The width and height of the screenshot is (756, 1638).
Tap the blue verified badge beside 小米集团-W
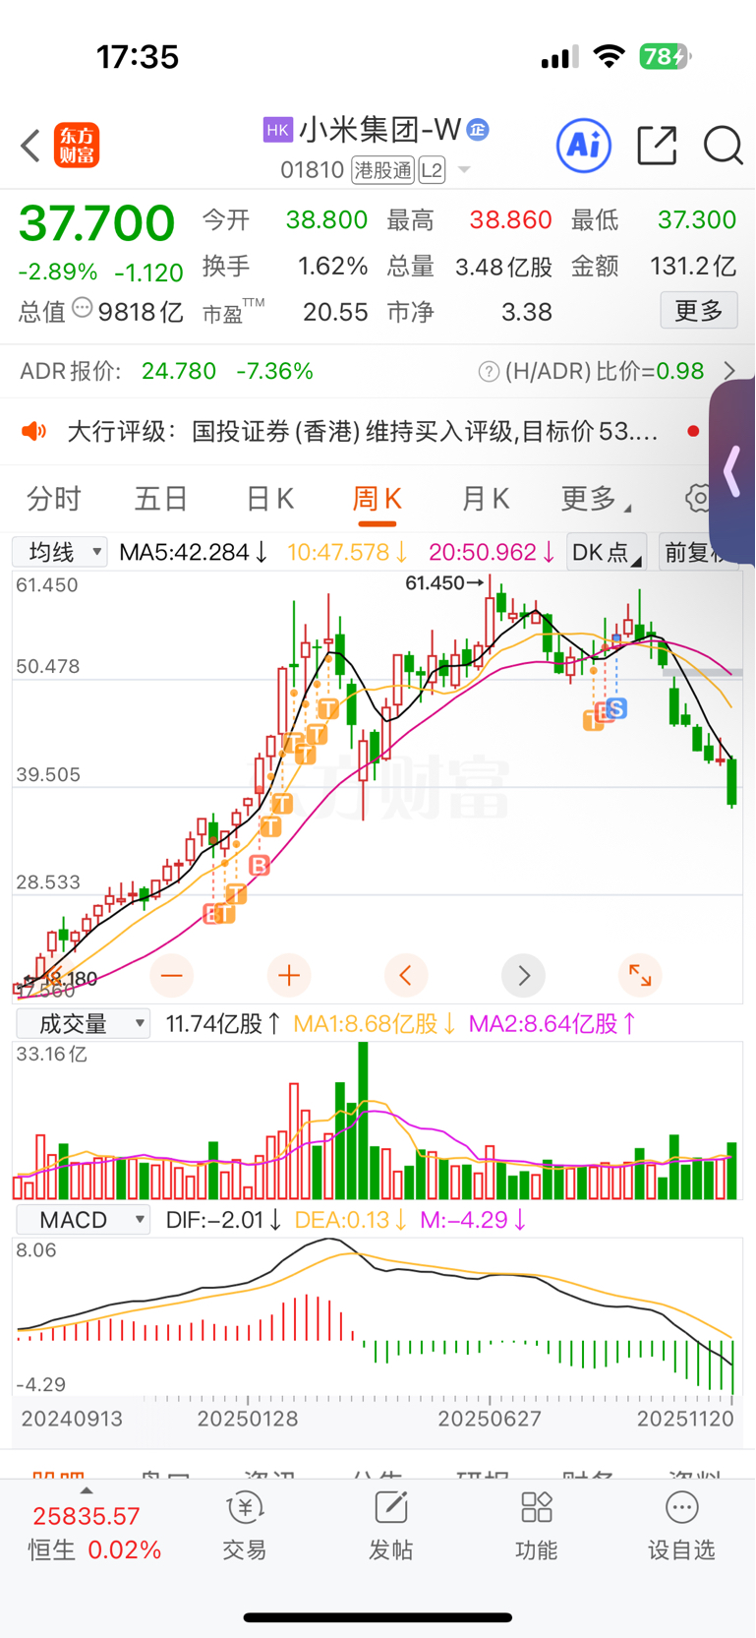[478, 129]
